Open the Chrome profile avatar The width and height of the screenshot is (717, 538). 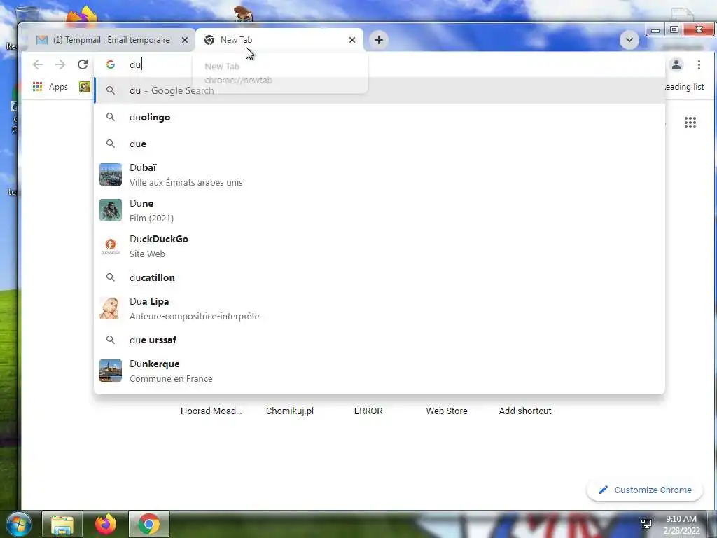tap(676, 64)
